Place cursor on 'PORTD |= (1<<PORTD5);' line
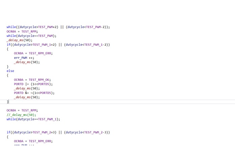This screenshot has width=235, height=167. [x=33, y=84]
